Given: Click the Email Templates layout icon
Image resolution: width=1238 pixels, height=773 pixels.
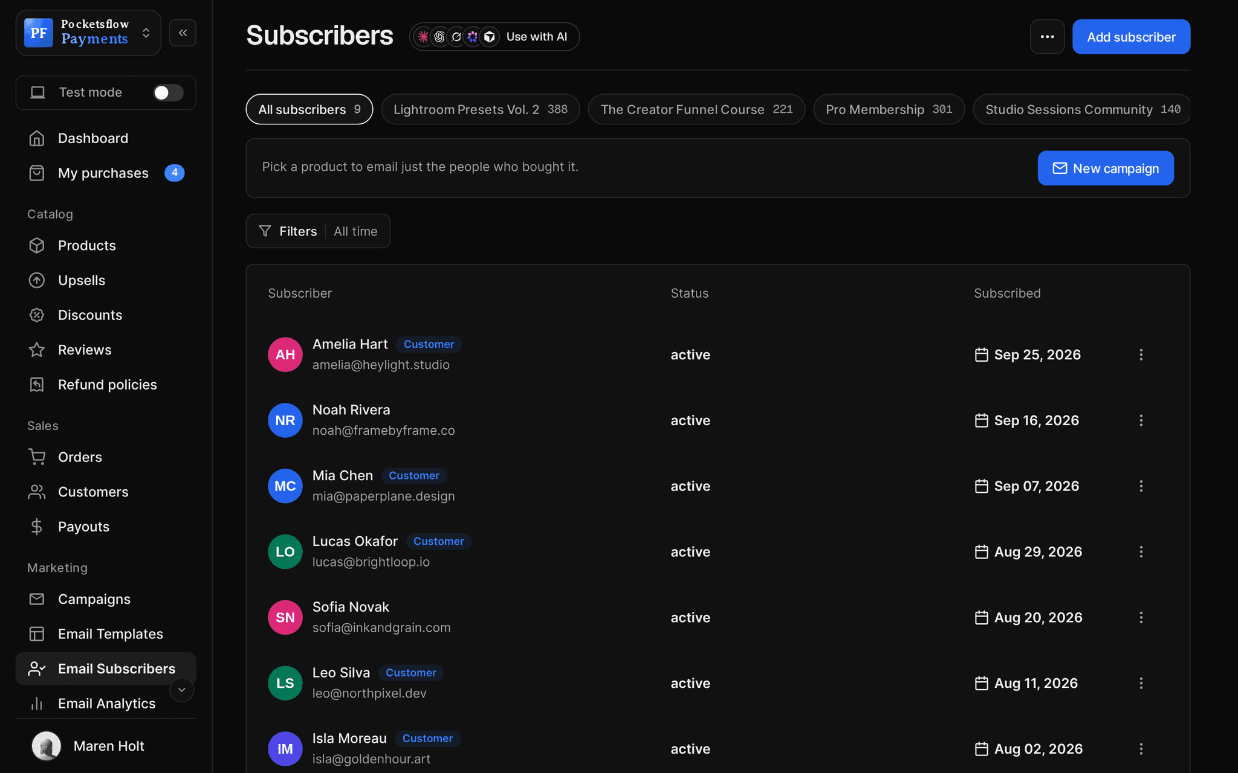Looking at the screenshot, I should [x=37, y=634].
